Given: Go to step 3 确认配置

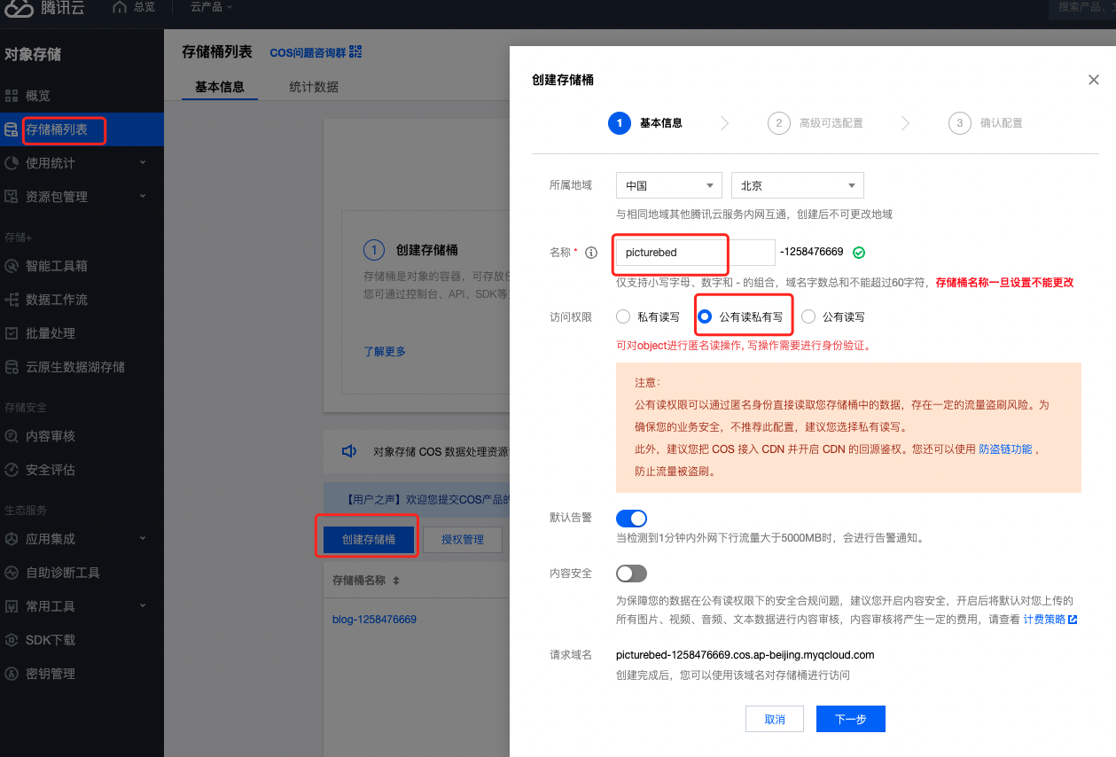Looking at the screenshot, I should click(986, 123).
